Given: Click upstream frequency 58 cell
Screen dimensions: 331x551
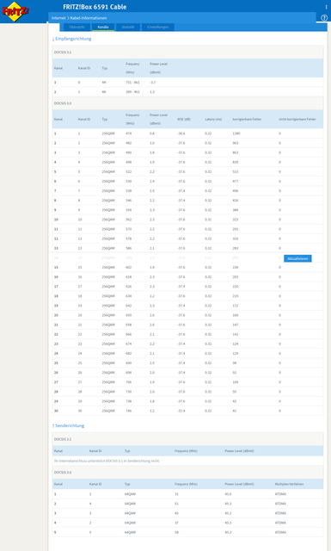Looking at the screenshot, I should pyautogui.click(x=176, y=532).
